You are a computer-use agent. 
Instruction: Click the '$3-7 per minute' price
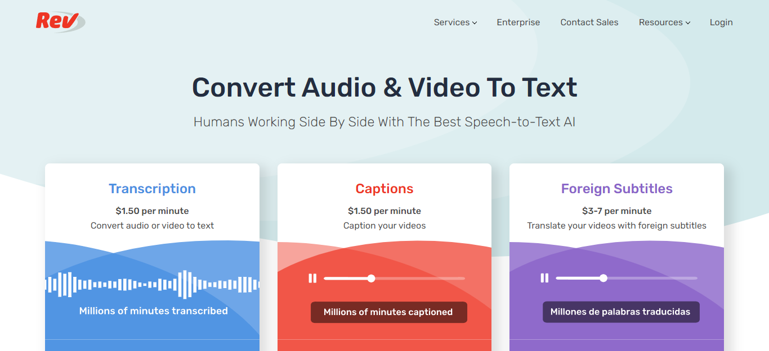(x=617, y=211)
